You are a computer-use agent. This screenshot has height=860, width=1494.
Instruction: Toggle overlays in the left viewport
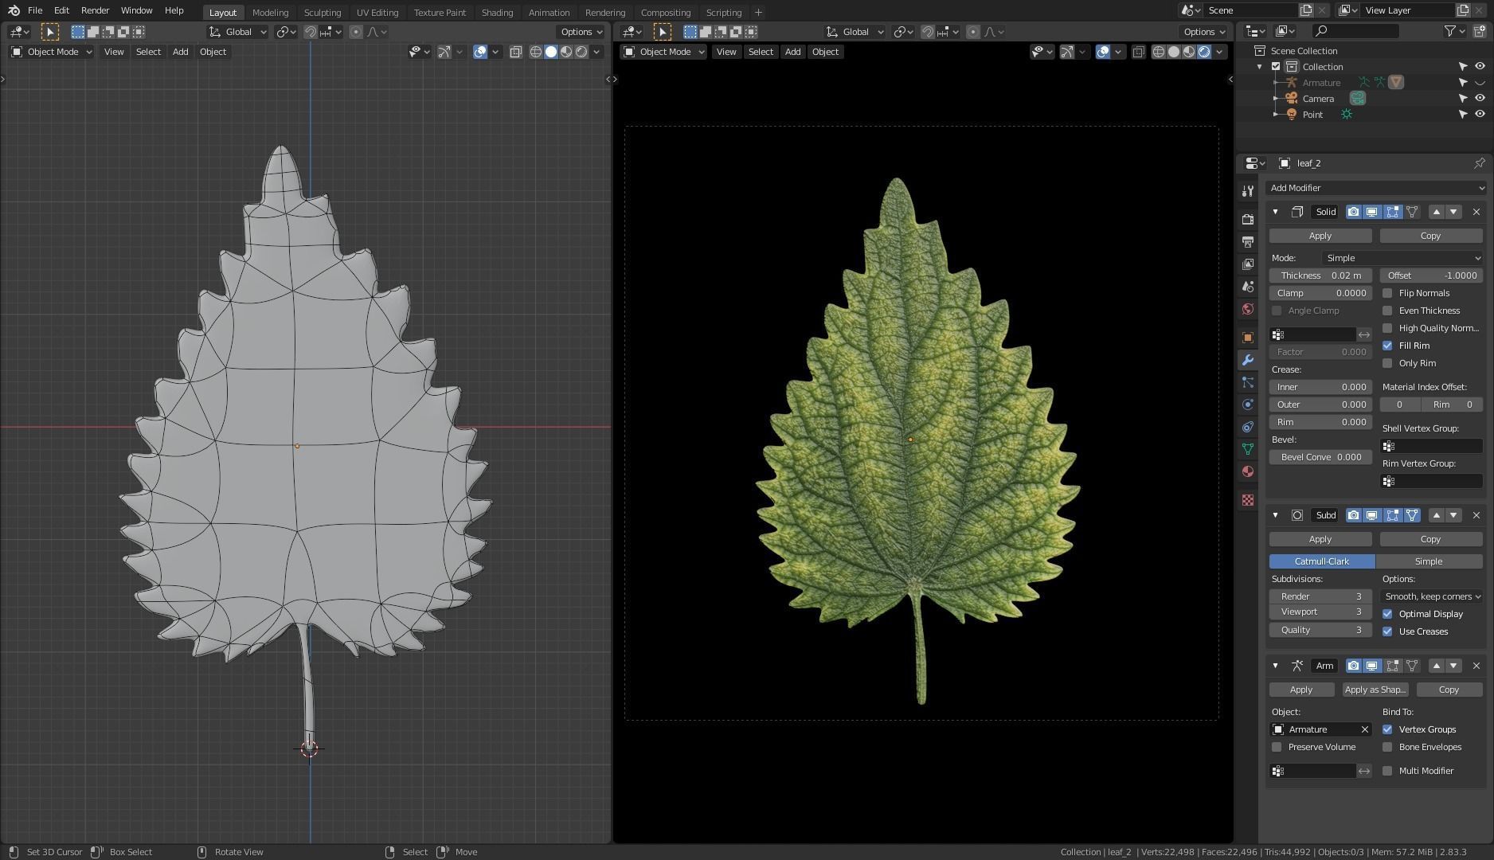pos(480,52)
